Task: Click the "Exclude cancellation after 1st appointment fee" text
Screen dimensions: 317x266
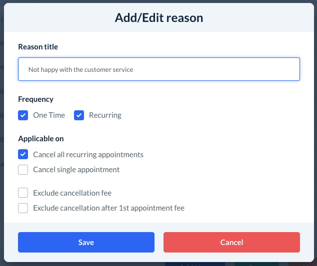Action: point(108,208)
